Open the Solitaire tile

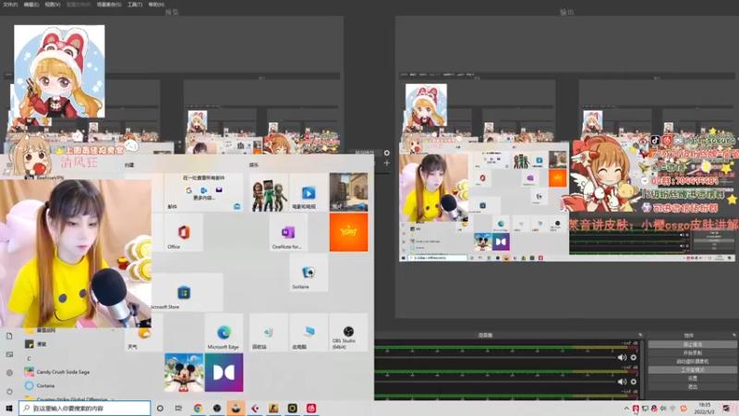[309, 273]
